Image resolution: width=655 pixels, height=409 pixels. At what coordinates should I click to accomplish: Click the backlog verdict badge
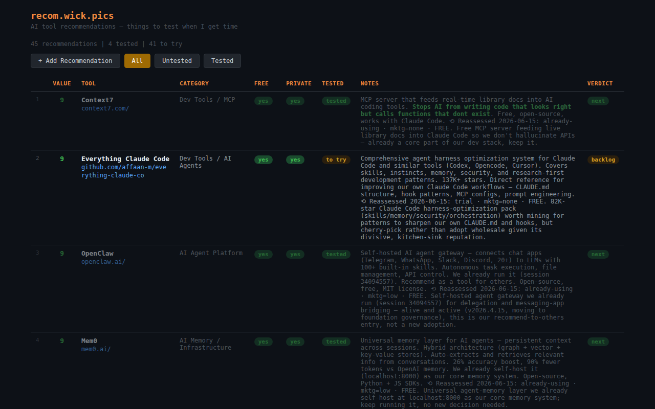603,160
